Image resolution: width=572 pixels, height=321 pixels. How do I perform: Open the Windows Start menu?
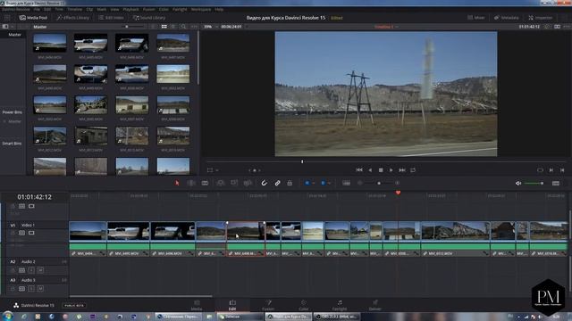pos(7,316)
